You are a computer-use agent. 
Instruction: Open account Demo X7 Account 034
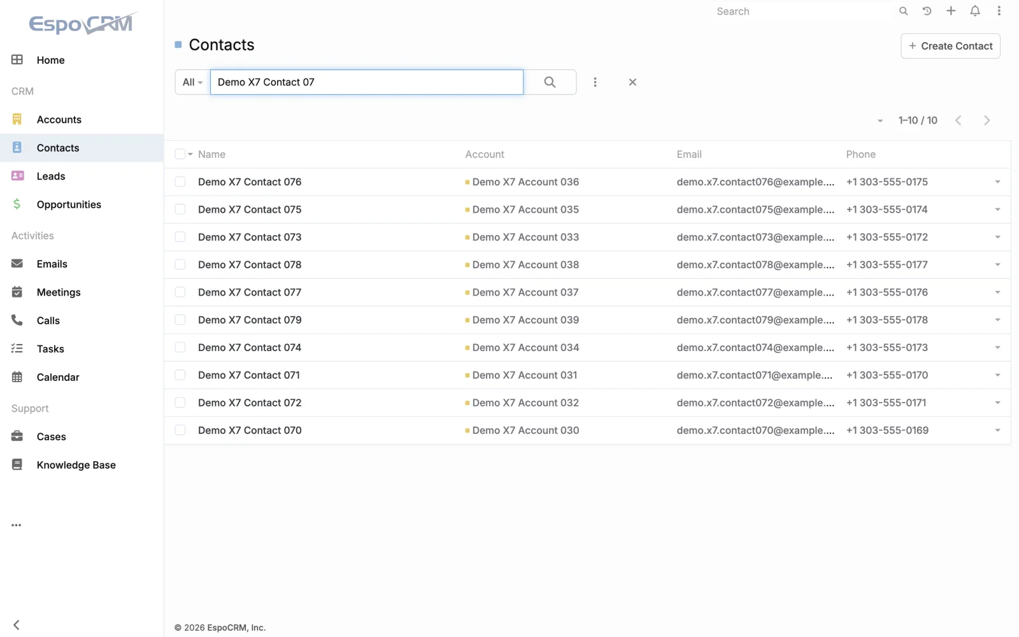pyautogui.click(x=525, y=348)
